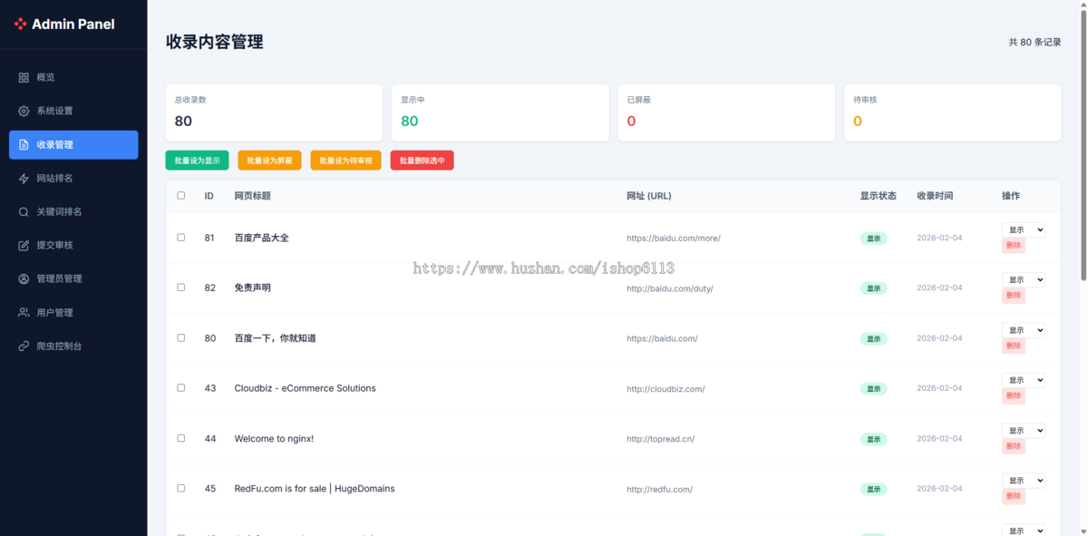Viewport: 1088px width, 536px height.
Task: Select the checkbox for Cloudbiz row
Action: [181, 388]
